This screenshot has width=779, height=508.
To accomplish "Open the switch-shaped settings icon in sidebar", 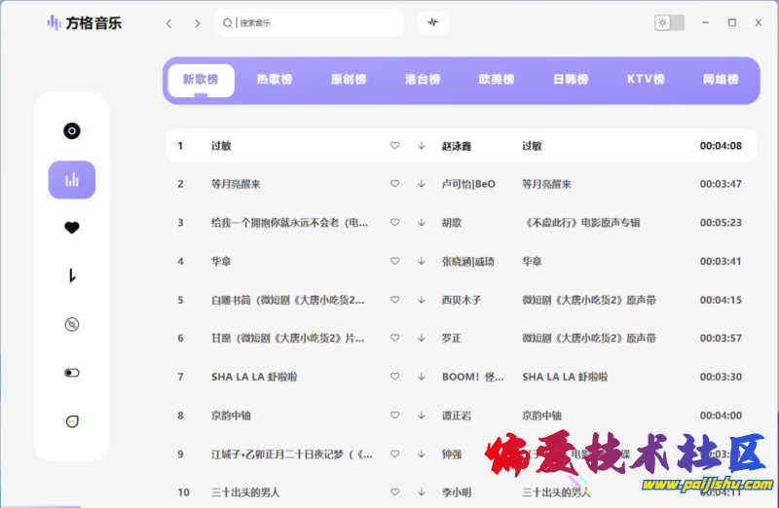I will (71, 373).
